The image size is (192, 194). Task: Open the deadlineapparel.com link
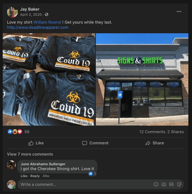pyautogui.click(x=38, y=27)
